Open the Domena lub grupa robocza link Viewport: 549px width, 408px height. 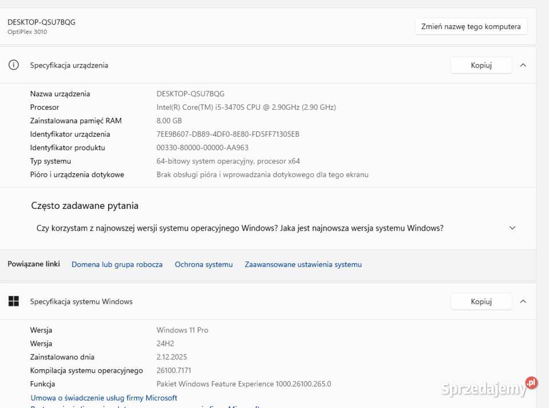[x=117, y=264]
